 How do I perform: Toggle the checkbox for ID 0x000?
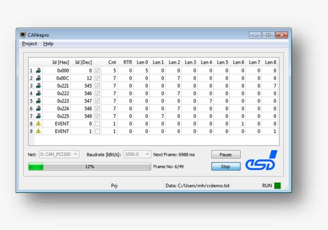pyautogui.click(x=97, y=71)
